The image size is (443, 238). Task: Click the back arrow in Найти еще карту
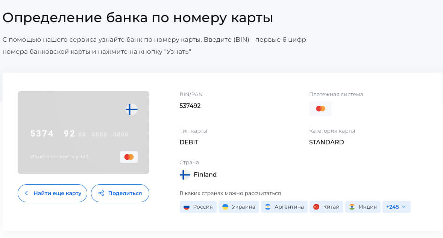[26, 193]
